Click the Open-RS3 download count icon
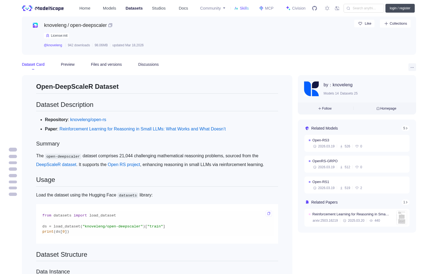 coord(341,146)
